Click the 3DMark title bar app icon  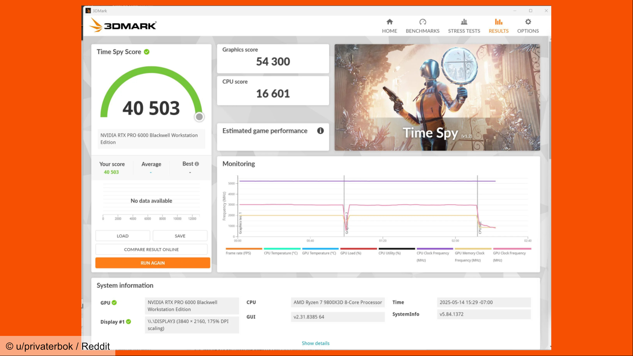click(x=88, y=11)
